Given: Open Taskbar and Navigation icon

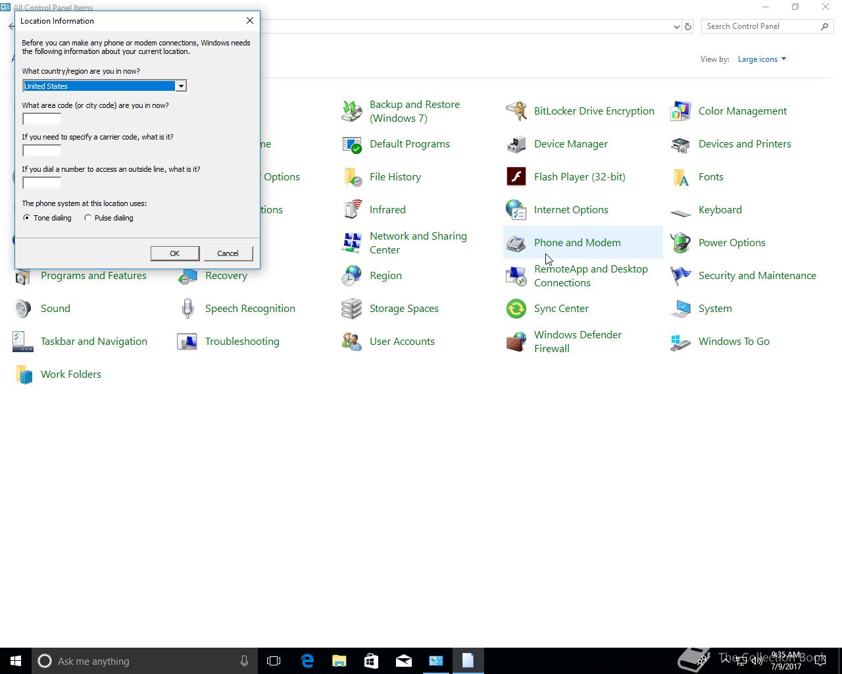Looking at the screenshot, I should [x=23, y=342].
